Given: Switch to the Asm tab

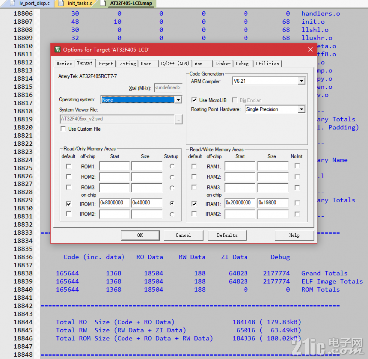Looking at the screenshot, I should (x=199, y=64).
